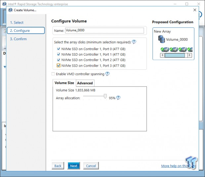The width and height of the screenshot is (205, 177).
Task: Open help for array disk selection
Action: (134, 42)
